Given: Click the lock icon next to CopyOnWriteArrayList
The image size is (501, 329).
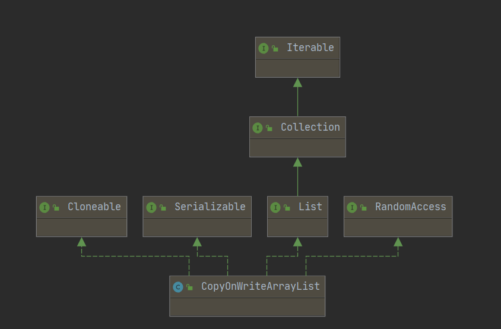Looking at the screenshot, I should click(x=189, y=287).
